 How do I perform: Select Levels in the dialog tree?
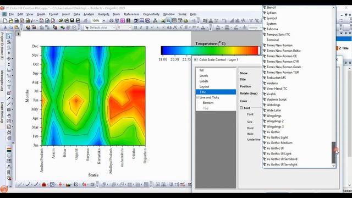point(204,76)
